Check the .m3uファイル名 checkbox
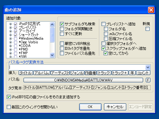The width and height of the screenshot is (159, 119). 106,34
